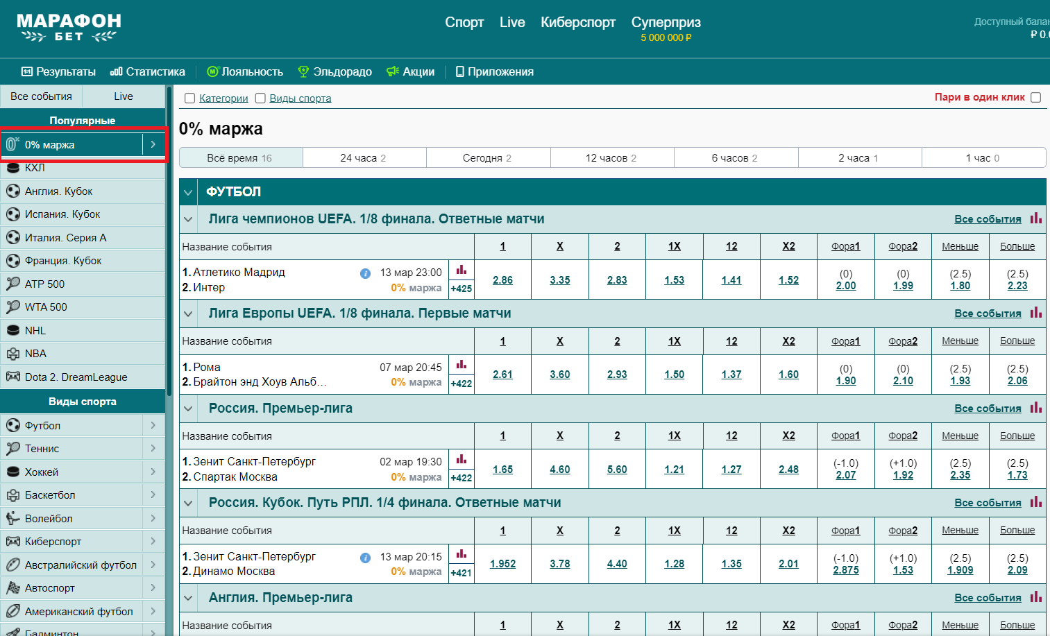The image size is (1050, 636).
Task: Open statistics icon for Рома match
Action: point(462,364)
